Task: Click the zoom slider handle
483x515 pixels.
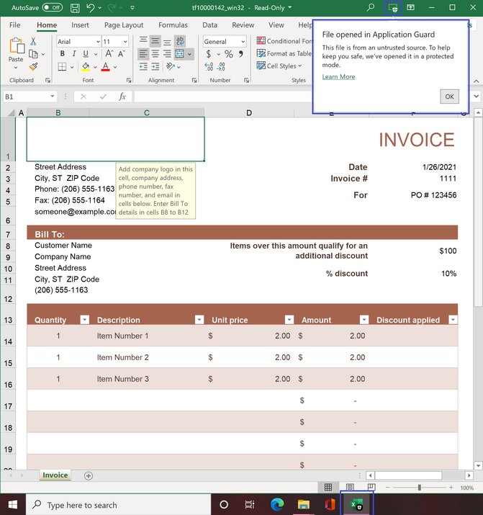Action: coord(420,488)
